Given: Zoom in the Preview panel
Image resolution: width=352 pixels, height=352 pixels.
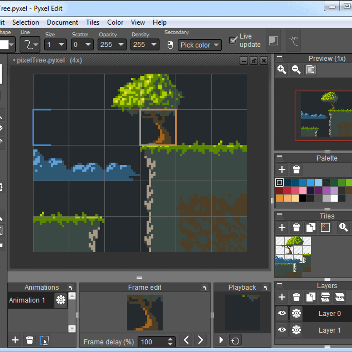Looking at the screenshot, I should [x=282, y=70].
